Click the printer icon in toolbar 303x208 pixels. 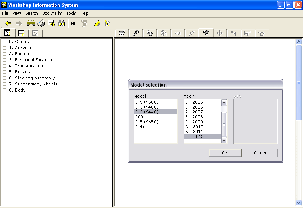click(41, 23)
